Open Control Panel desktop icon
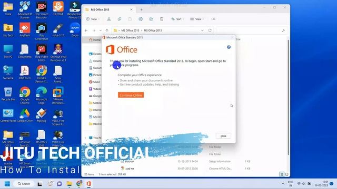The image size is (337, 189). (x=8, y=115)
